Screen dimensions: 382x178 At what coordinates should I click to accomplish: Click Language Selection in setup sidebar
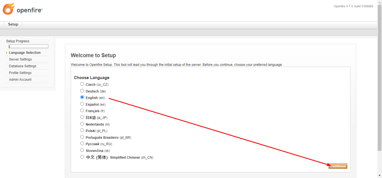(x=25, y=53)
